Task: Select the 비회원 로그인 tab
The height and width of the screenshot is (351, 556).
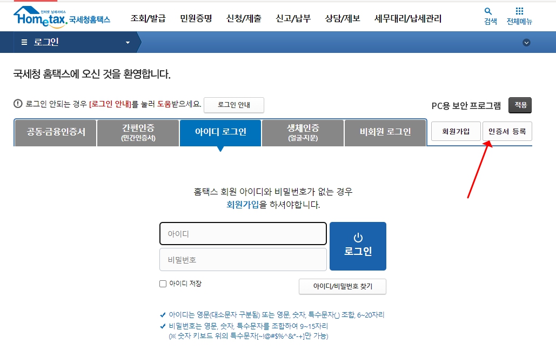Action: [385, 133]
